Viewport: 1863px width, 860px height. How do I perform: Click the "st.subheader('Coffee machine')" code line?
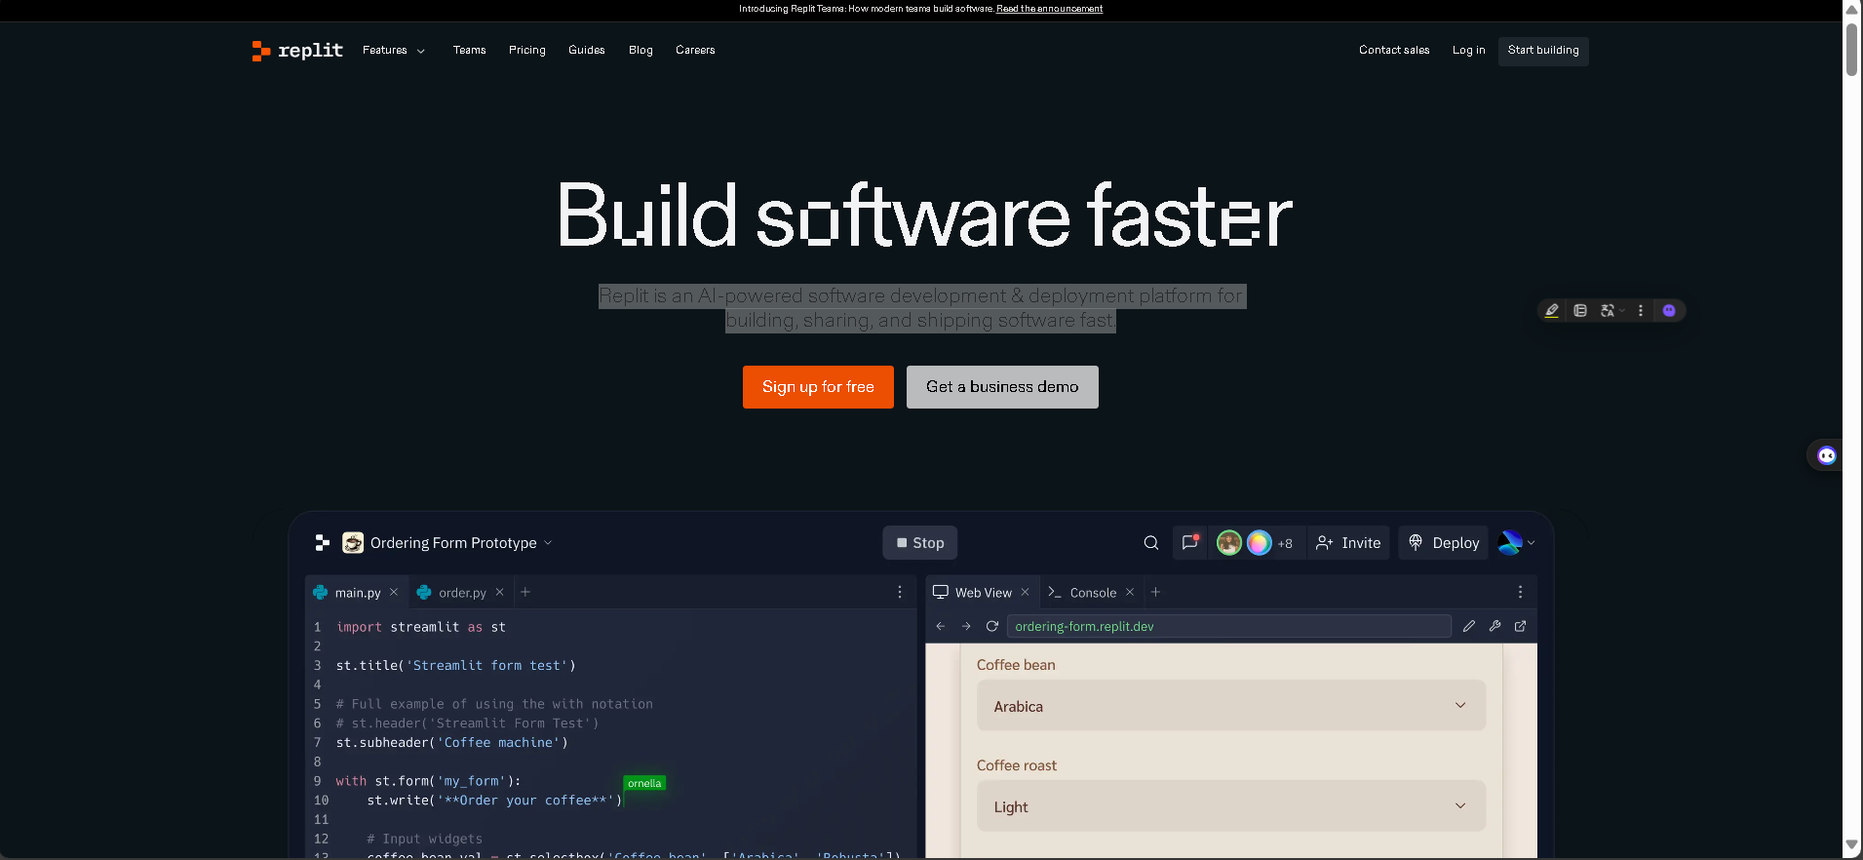[x=452, y=743]
